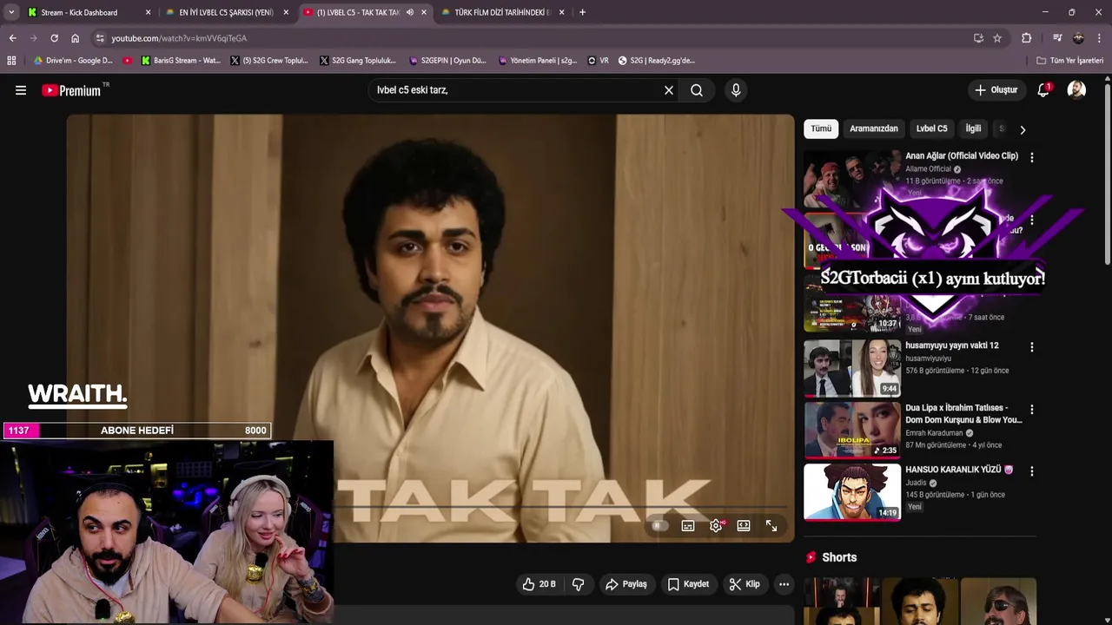
Task: Open Drive'ım - Google D... bookmark
Action: pyautogui.click(x=73, y=61)
